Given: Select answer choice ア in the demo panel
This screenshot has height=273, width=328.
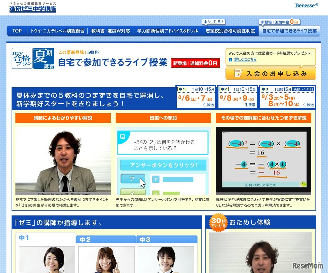Looking at the screenshot, I should click(x=133, y=178).
